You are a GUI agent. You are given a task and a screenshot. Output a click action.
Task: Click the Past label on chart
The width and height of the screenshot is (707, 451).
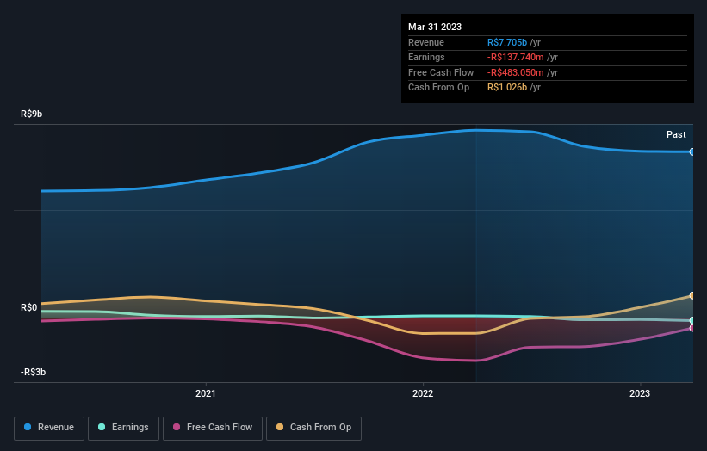676,134
